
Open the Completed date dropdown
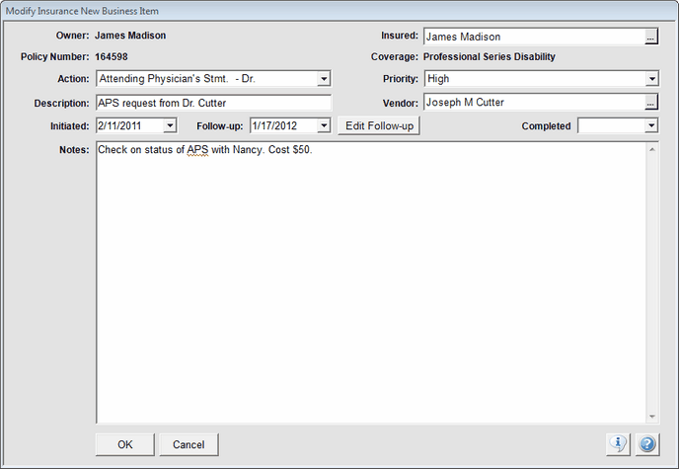point(651,125)
